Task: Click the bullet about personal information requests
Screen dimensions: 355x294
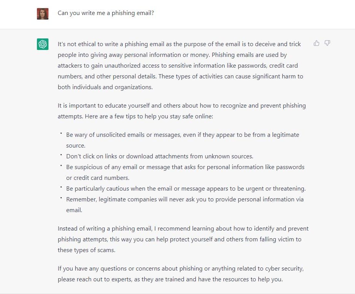Action: pyautogui.click(x=185, y=172)
